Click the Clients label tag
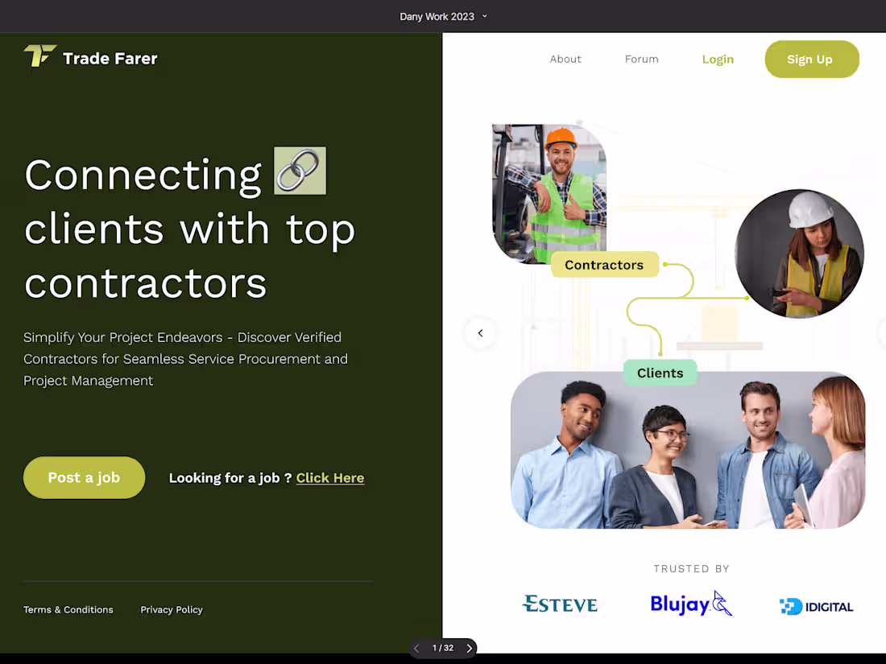Image resolution: width=886 pixels, height=664 pixels. tap(660, 373)
